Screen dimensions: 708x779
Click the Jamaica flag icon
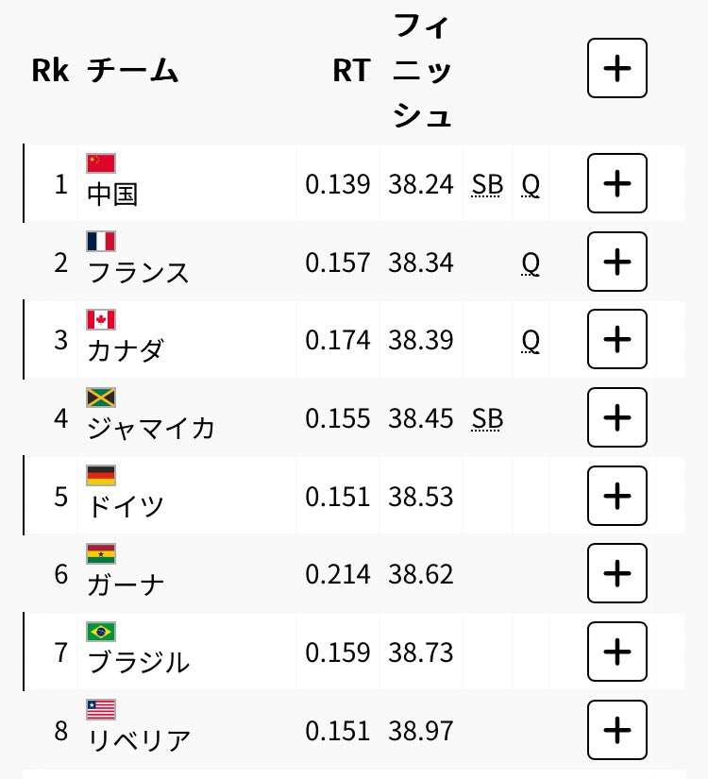click(x=101, y=398)
